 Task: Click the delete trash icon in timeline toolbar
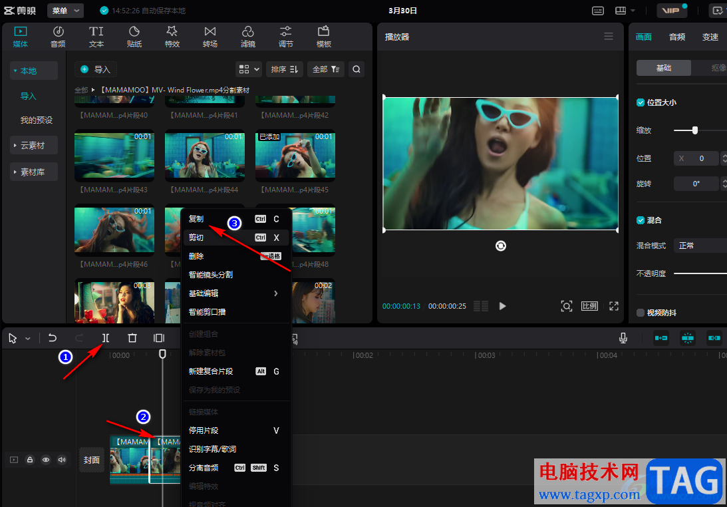click(x=132, y=338)
